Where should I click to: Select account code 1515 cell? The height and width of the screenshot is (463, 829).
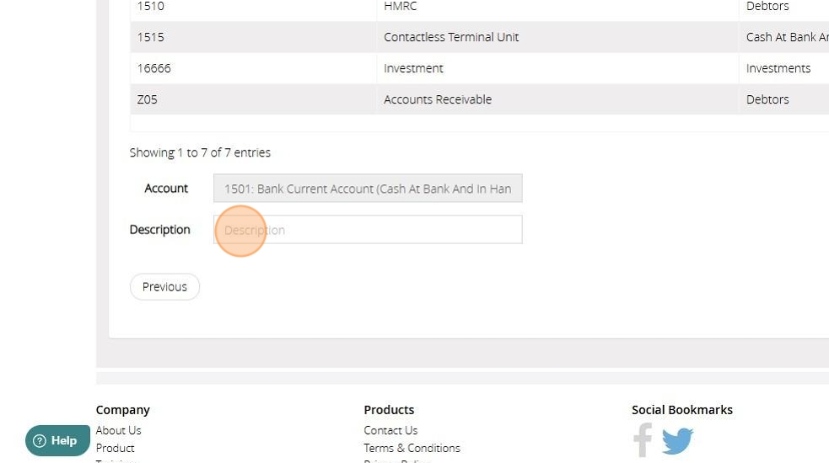point(151,37)
